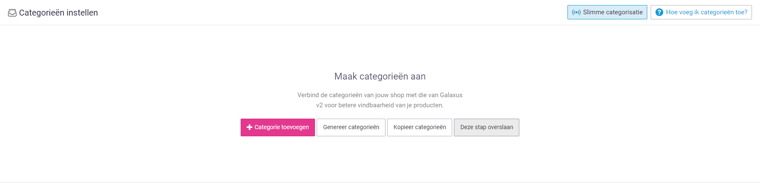Screen dimensions: 760x183
Task: Click the word 'overslaan' in the grey button
Action: click(500, 127)
